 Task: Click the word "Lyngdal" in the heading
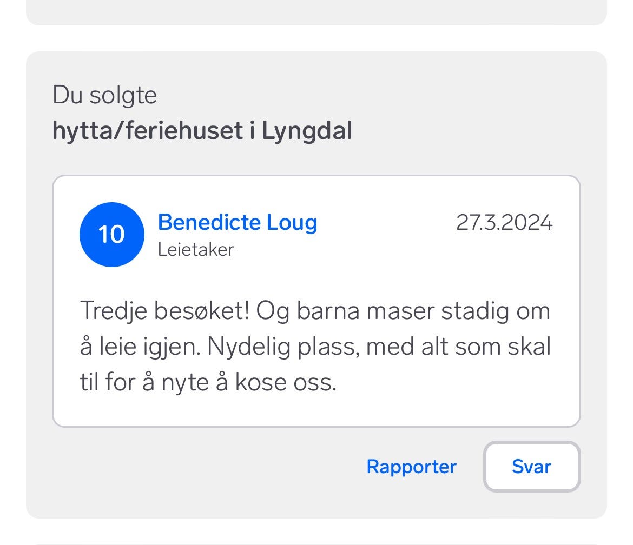tap(307, 131)
